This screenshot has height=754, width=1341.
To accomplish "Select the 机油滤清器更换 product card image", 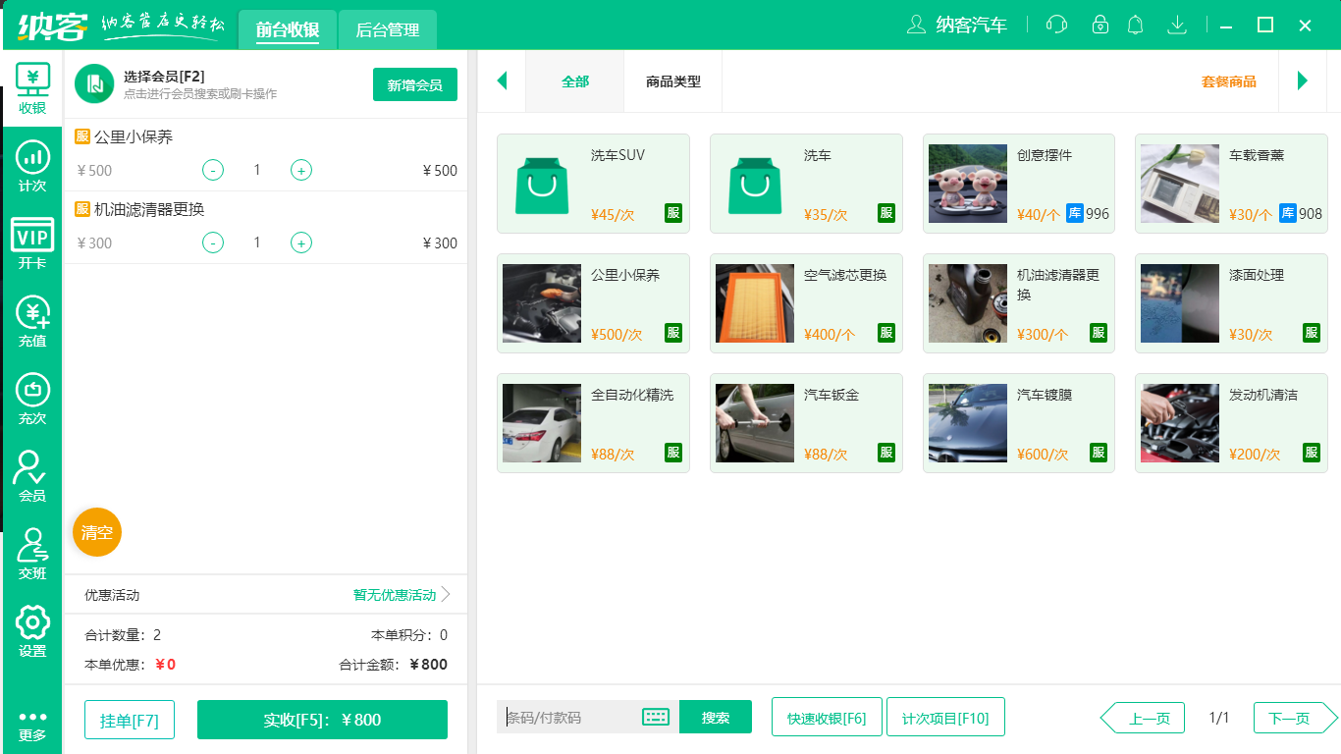I will pyautogui.click(x=968, y=303).
